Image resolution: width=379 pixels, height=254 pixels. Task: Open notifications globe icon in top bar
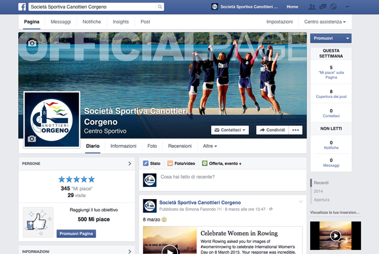334,7
